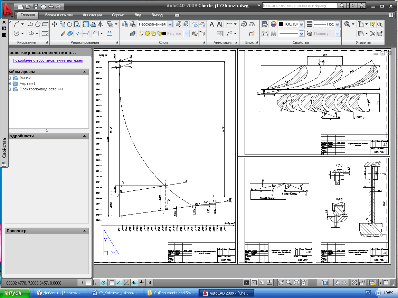
Task: Click the Open folder icon in quick access toolbar
Action: [28, 7]
